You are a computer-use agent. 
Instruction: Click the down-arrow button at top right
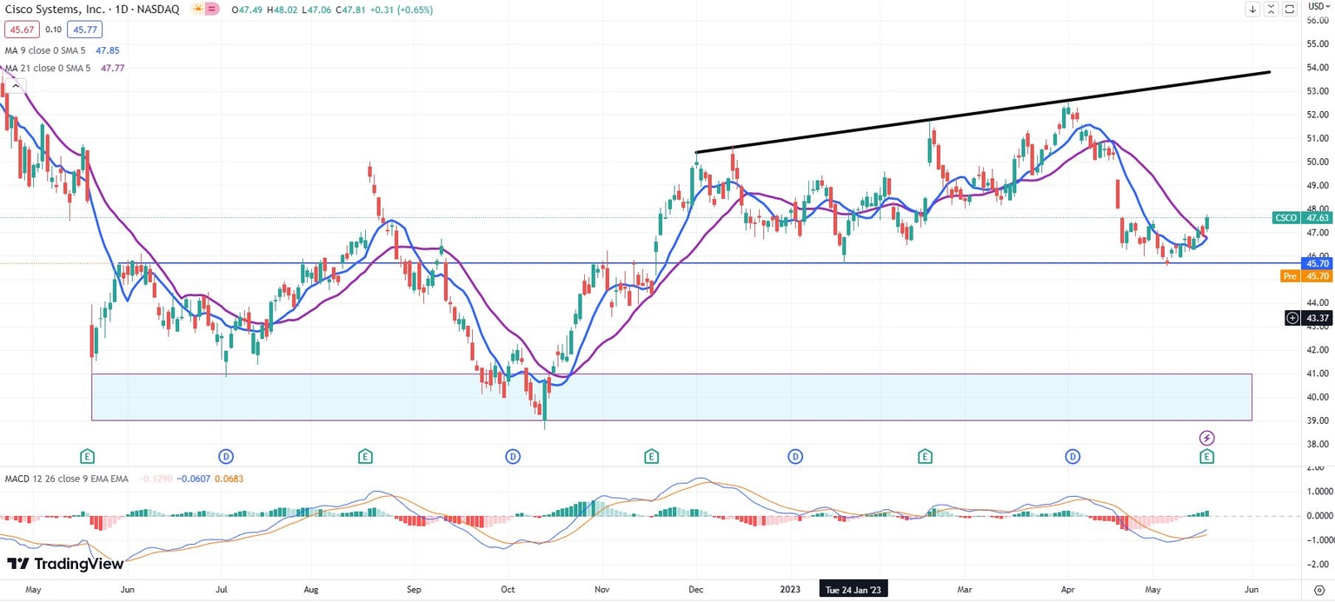coord(1252,10)
